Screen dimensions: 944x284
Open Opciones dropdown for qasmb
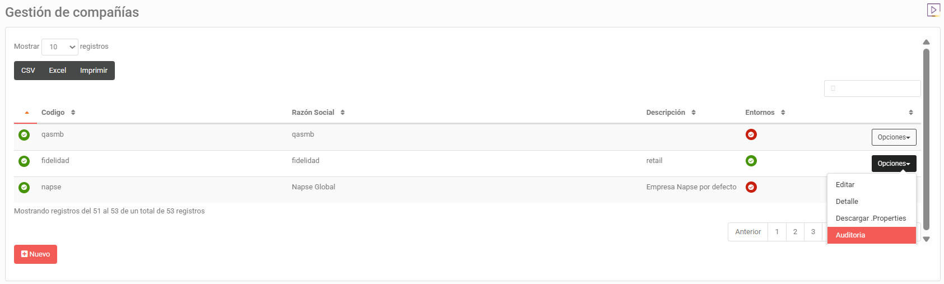pyautogui.click(x=894, y=137)
